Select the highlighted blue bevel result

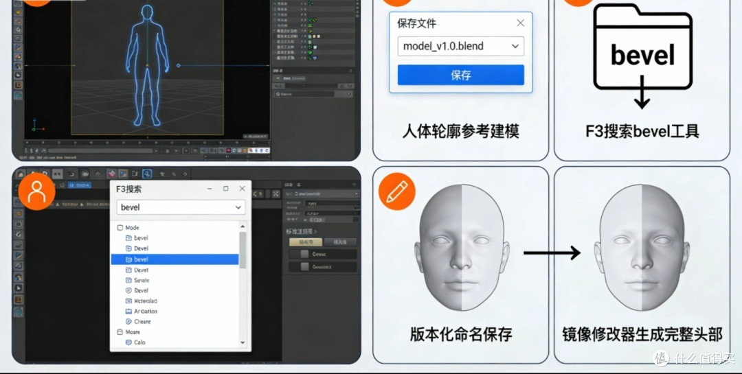coord(175,259)
